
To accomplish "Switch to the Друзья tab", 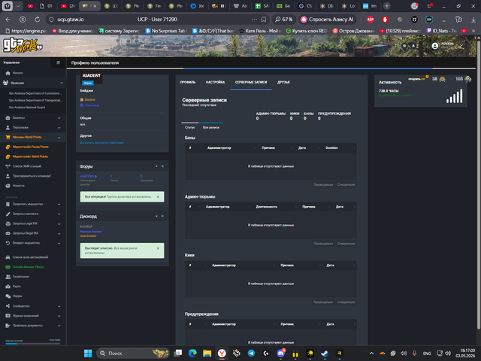I will coord(283,82).
